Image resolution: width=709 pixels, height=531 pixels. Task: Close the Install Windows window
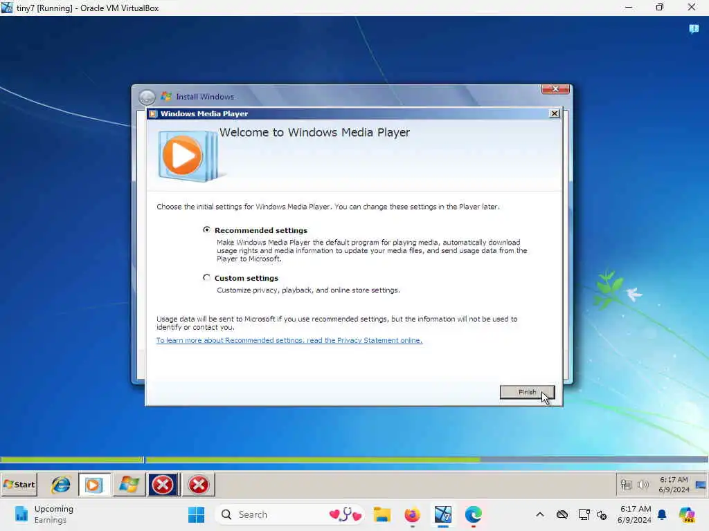point(556,89)
